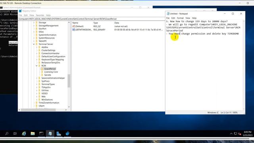This screenshot has height=143, width=254.
Task: Click the Licensing Core folder icon
Action: coord(42,72)
